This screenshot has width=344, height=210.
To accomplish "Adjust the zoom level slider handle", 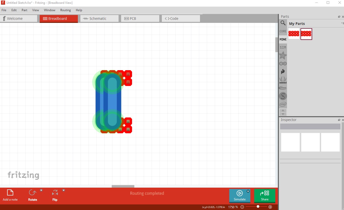I will (x=258, y=207).
